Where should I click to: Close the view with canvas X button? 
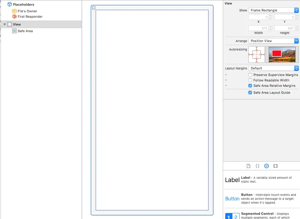tap(94, 8)
